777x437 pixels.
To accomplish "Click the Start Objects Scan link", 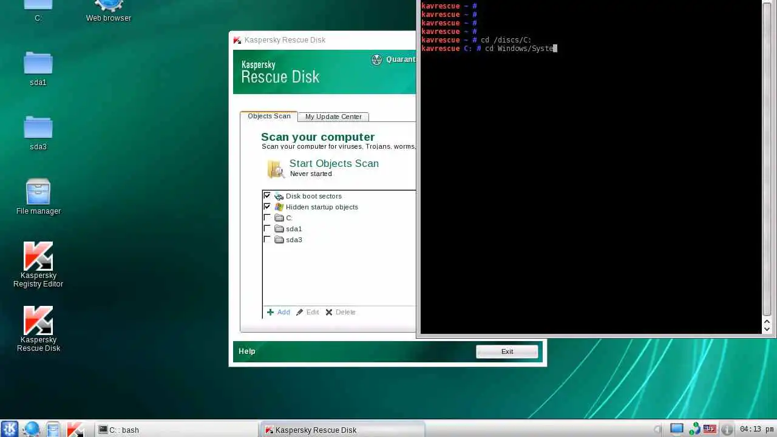I will 334,163.
